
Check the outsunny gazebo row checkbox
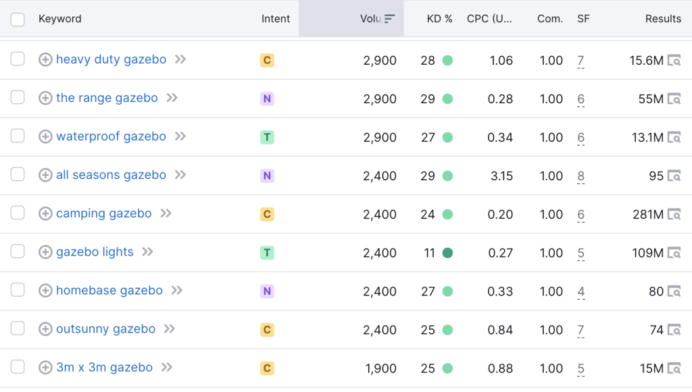click(18, 328)
